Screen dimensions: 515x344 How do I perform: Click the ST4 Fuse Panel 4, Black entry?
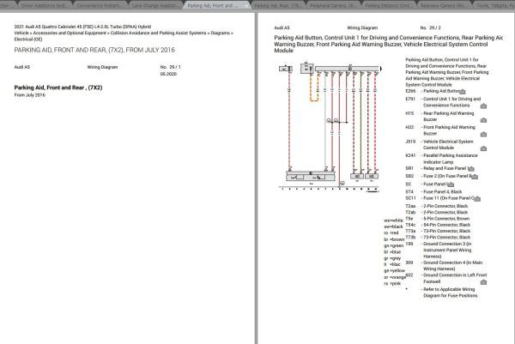click(x=433, y=191)
